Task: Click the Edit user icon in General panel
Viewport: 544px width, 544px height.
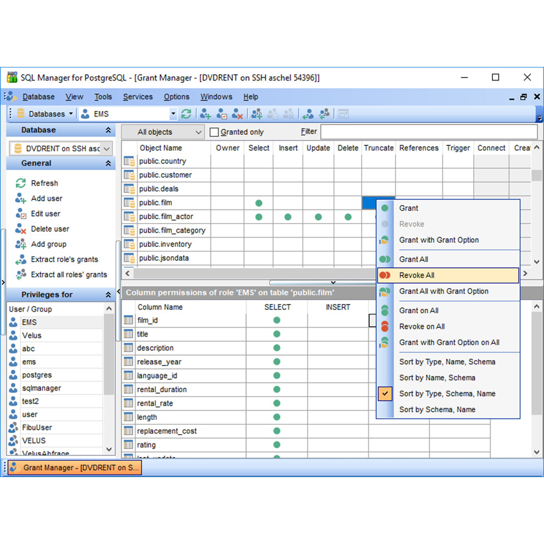Action: coord(21,214)
